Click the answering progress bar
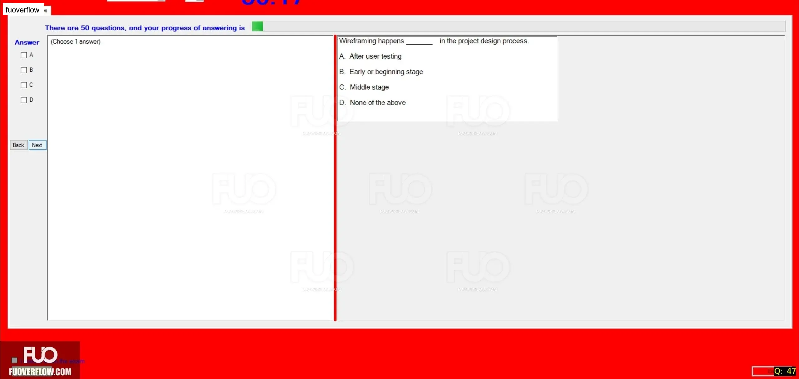Screen dimensions: 799x379 519,27
